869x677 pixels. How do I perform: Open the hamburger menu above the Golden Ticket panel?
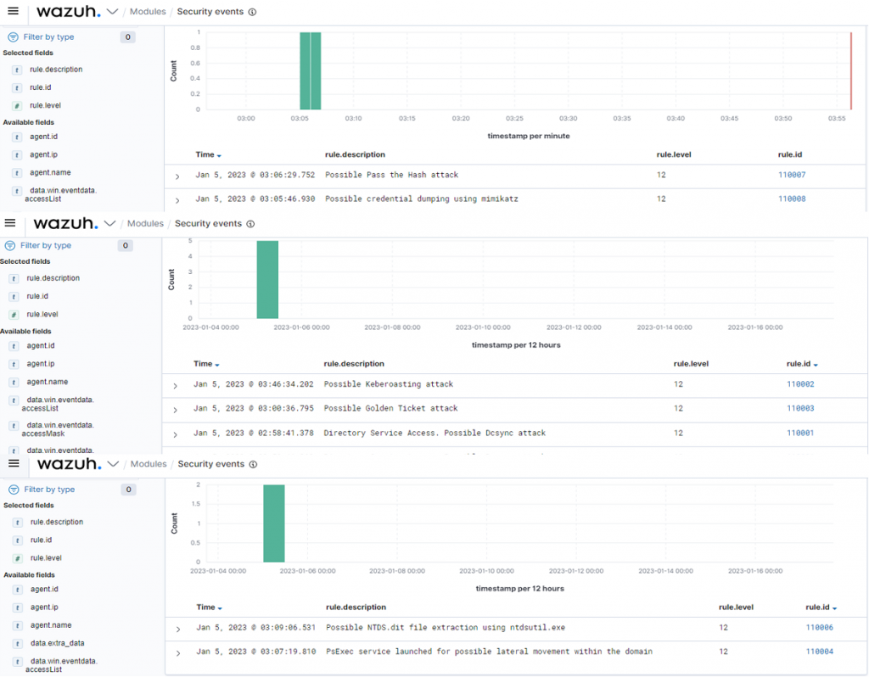[x=10, y=223]
